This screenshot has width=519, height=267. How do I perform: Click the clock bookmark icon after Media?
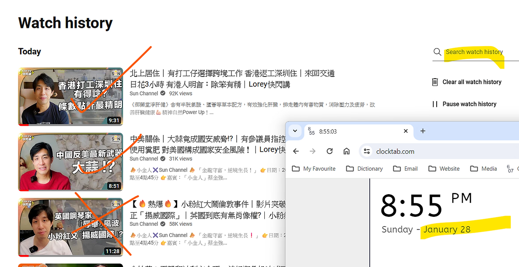[x=510, y=169]
